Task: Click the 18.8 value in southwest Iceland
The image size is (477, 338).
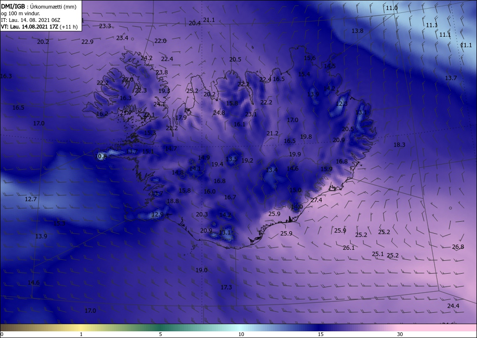Action: pyautogui.click(x=173, y=201)
